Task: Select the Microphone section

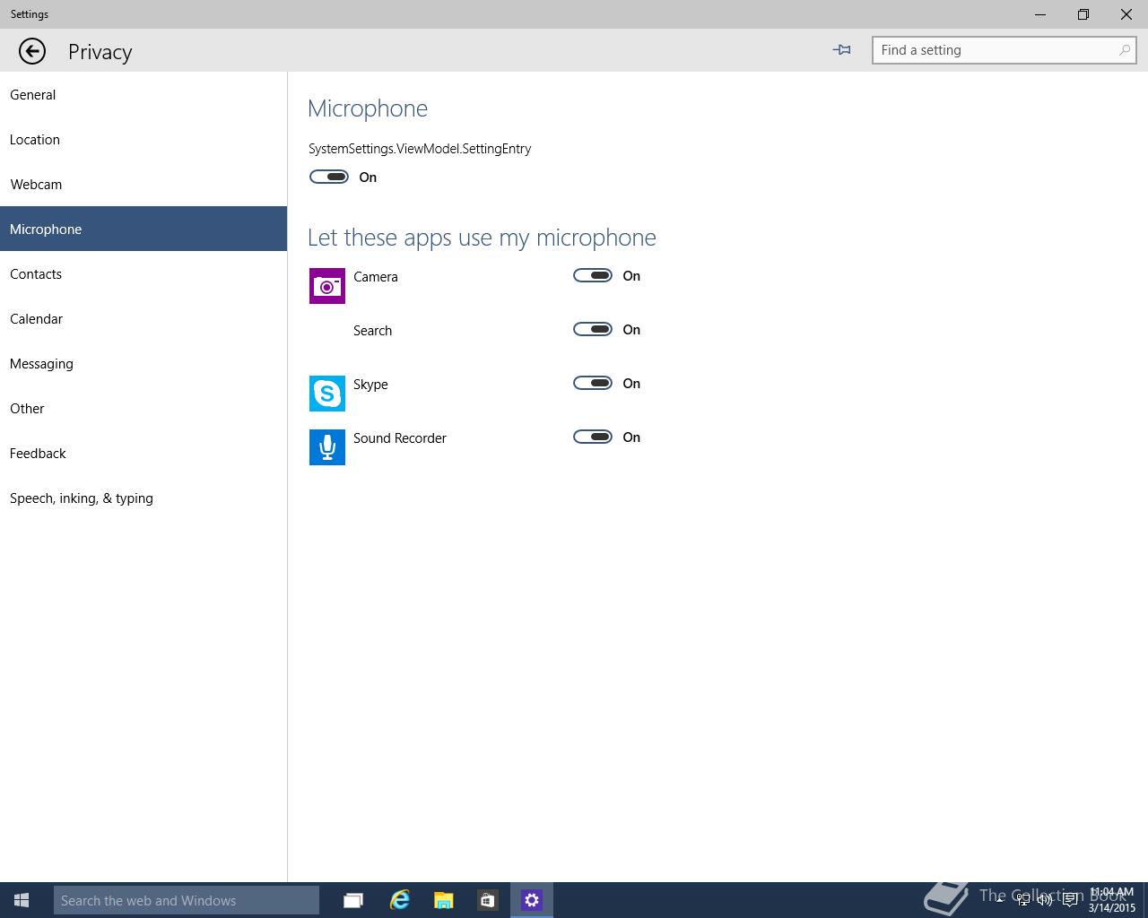Action: (x=143, y=229)
